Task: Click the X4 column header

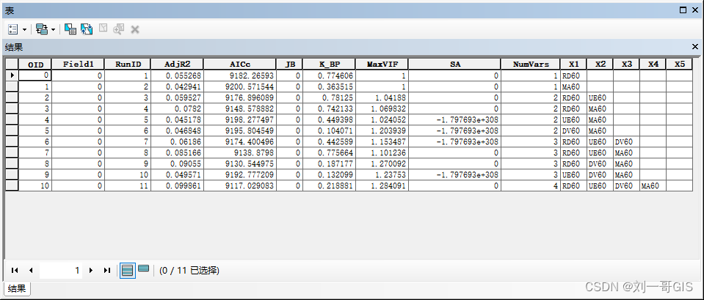Action: point(653,64)
